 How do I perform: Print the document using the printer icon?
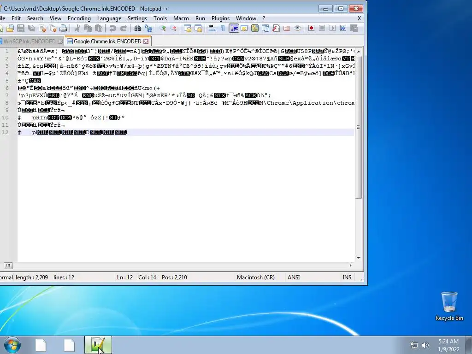coord(63,28)
